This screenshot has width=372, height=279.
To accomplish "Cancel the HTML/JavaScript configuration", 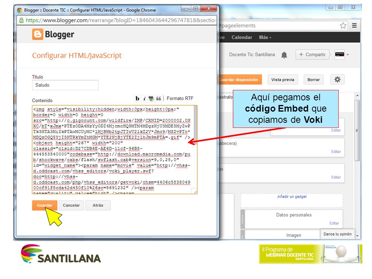I will point(71,205).
